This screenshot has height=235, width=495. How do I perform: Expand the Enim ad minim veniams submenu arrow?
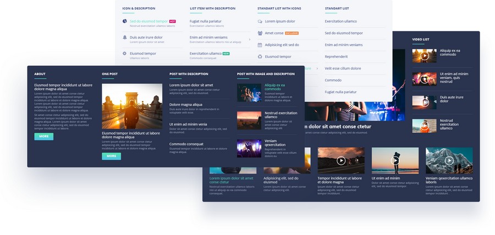point(241,40)
